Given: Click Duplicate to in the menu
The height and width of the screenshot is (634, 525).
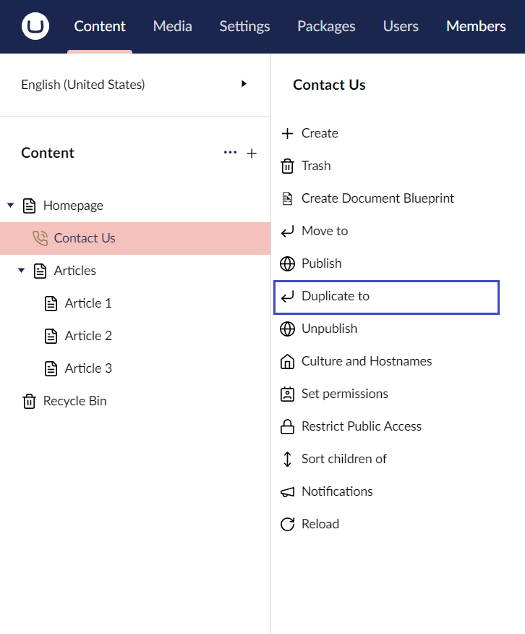Looking at the screenshot, I should pos(334,296).
